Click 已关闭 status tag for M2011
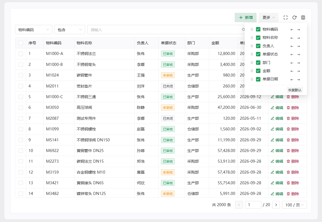The height and width of the screenshot is (222, 322). click(x=168, y=86)
